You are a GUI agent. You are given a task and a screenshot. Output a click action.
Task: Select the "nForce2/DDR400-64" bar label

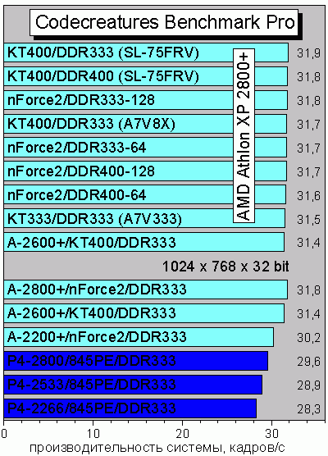point(76,195)
